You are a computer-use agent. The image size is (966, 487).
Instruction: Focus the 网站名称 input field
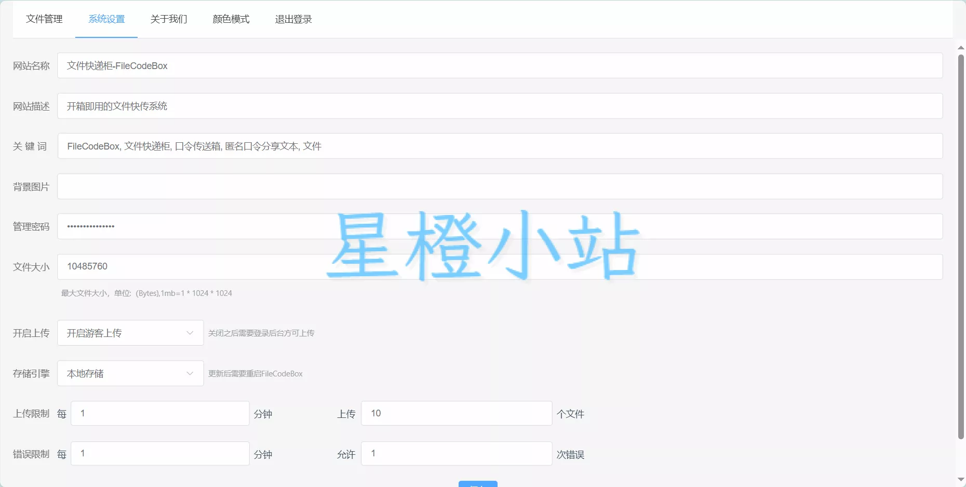(x=500, y=65)
